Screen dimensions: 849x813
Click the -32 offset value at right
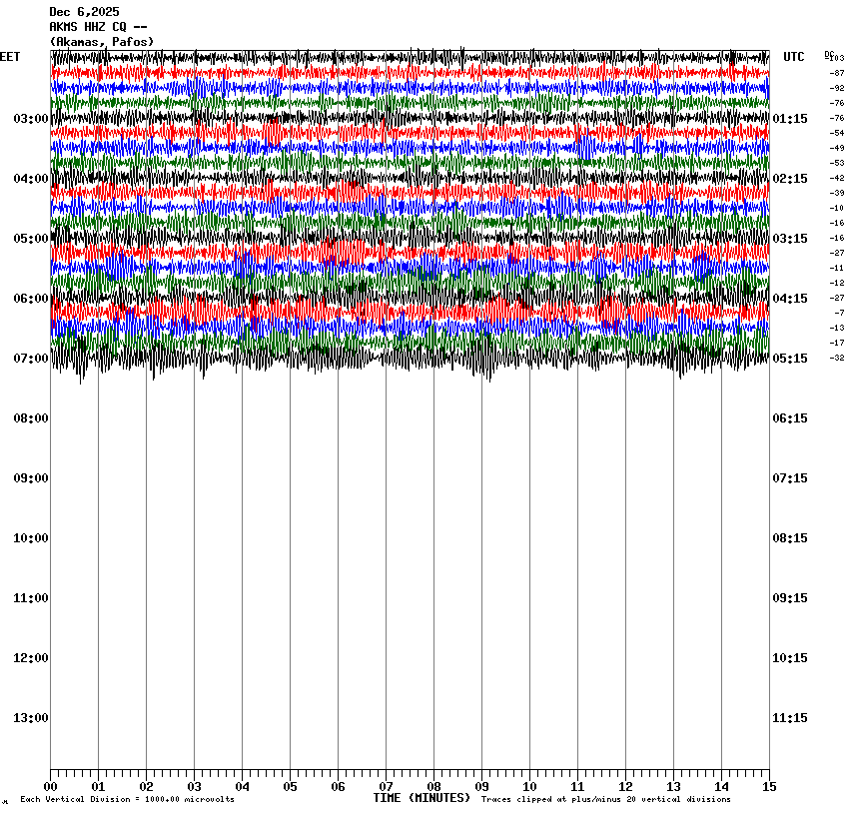[x=837, y=358]
